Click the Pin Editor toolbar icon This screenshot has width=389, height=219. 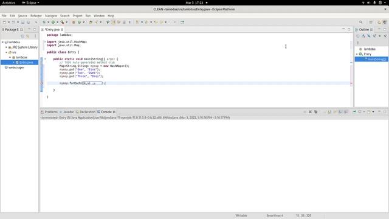[x=182, y=22]
